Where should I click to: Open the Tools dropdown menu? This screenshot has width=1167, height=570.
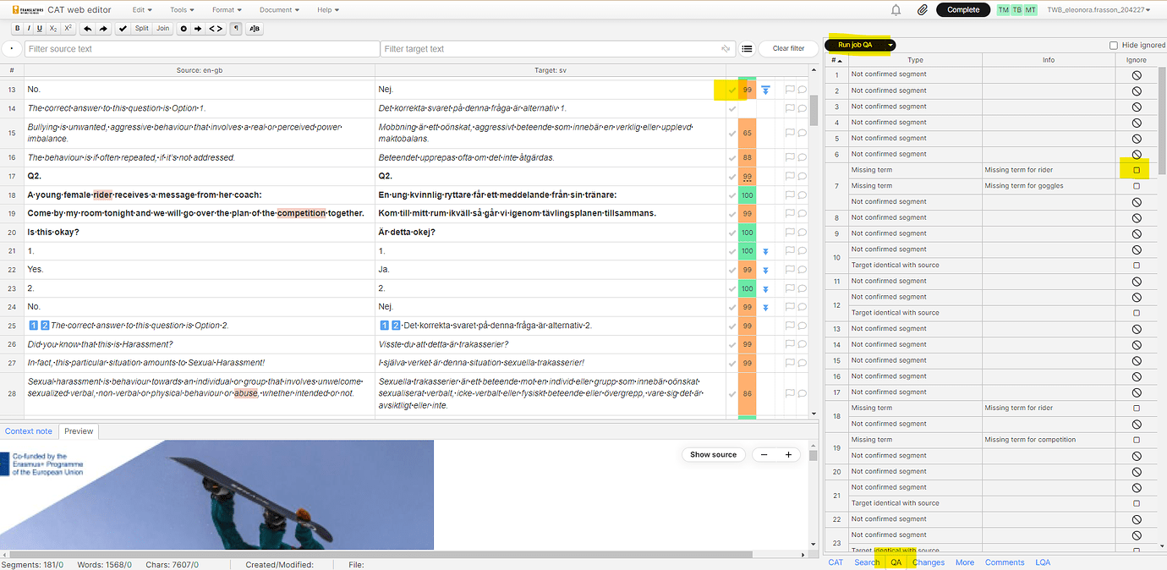pyautogui.click(x=182, y=10)
